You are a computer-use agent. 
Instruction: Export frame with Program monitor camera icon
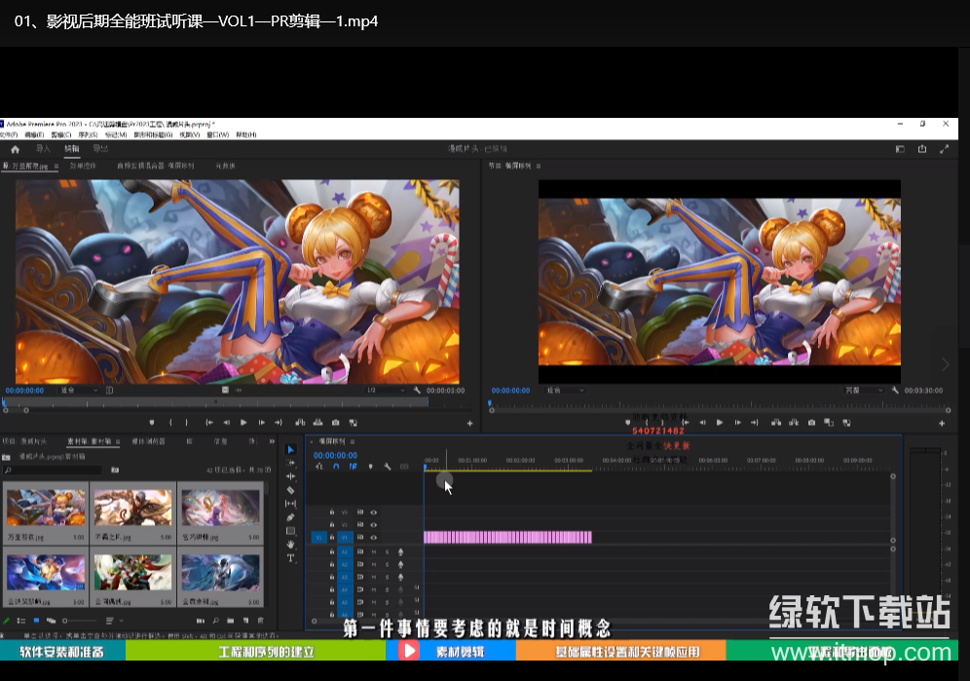pos(811,423)
